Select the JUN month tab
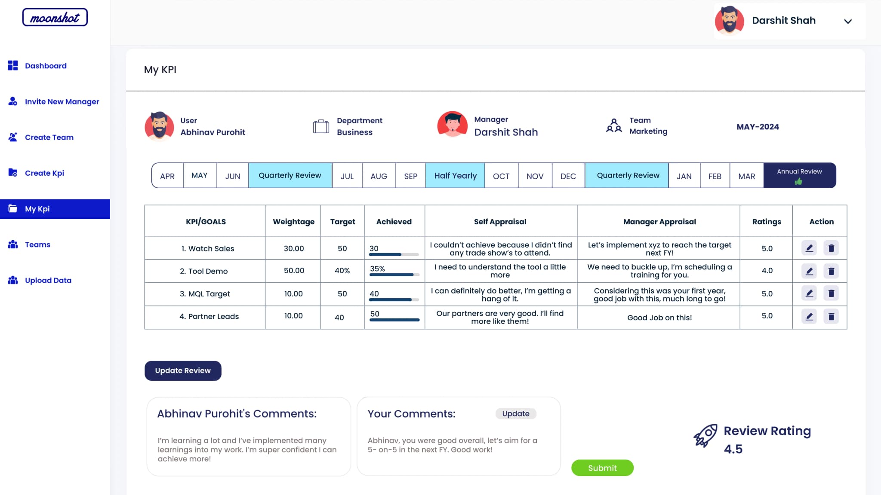 pos(232,176)
